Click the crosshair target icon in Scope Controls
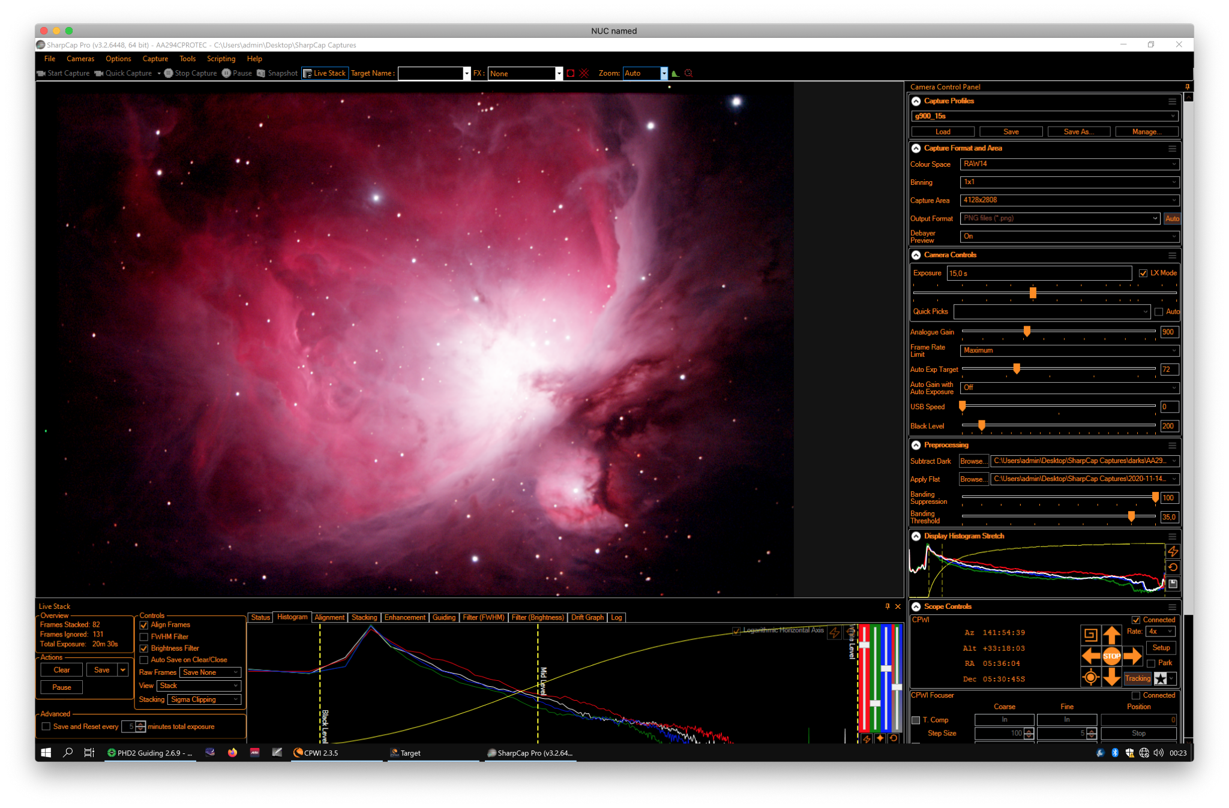Image resolution: width=1229 pixels, height=808 pixels. click(1090, 677)
